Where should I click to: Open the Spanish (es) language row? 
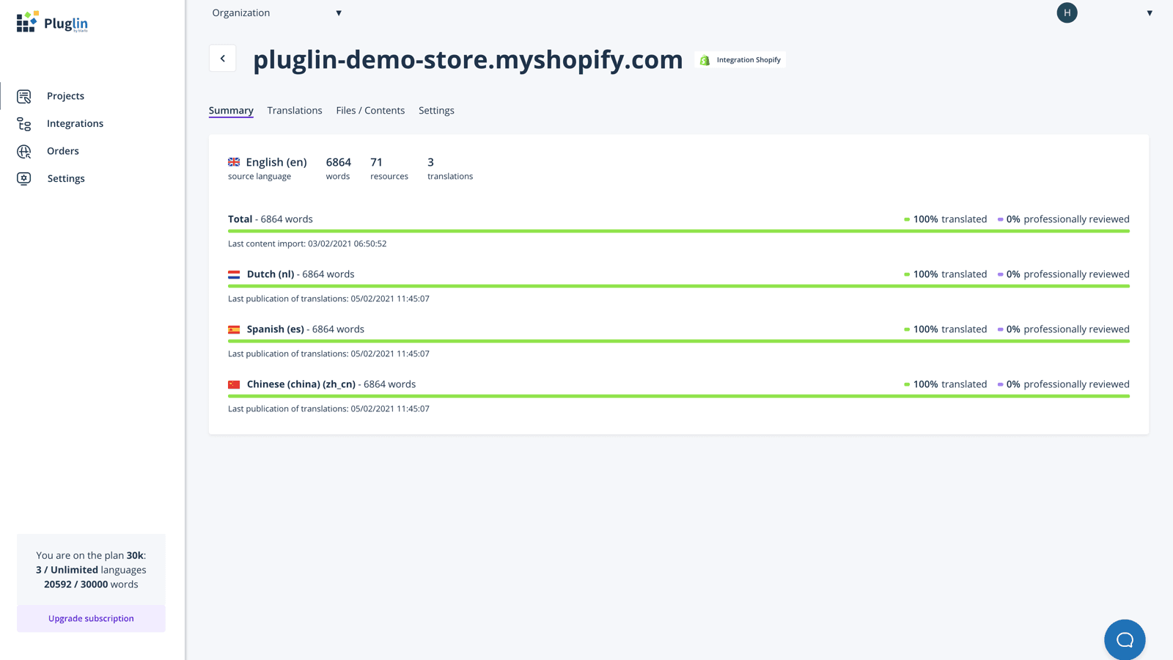coord(275,329)
